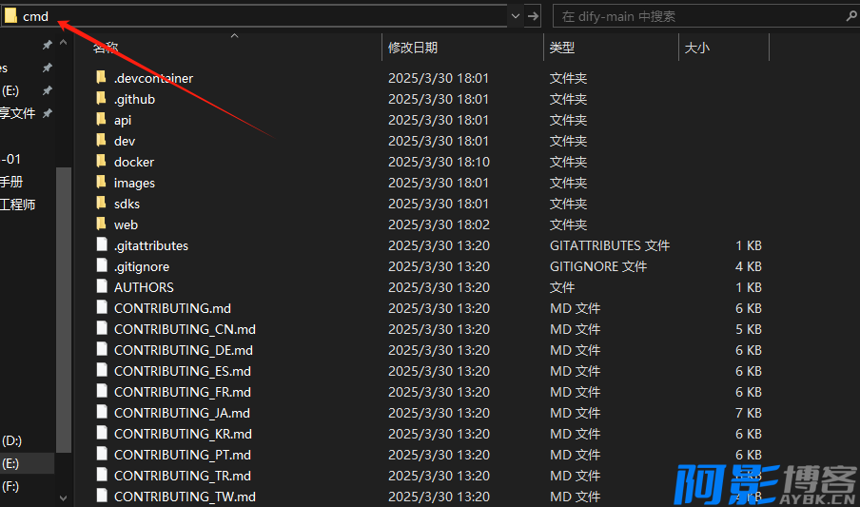Screen dimensions: 860x507
Task: Click navigation pane scroll down arrow
Action: pyautogui.click(x=64, y=497)
